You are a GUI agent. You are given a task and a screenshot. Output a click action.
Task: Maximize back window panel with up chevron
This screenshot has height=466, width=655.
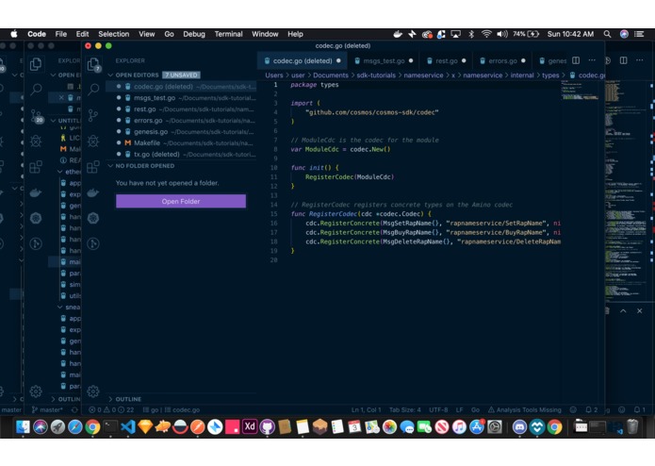tap(623, 311)
